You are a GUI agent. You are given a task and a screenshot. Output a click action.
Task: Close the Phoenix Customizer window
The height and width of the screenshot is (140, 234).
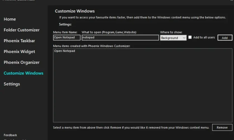click(x=232, y=1)
